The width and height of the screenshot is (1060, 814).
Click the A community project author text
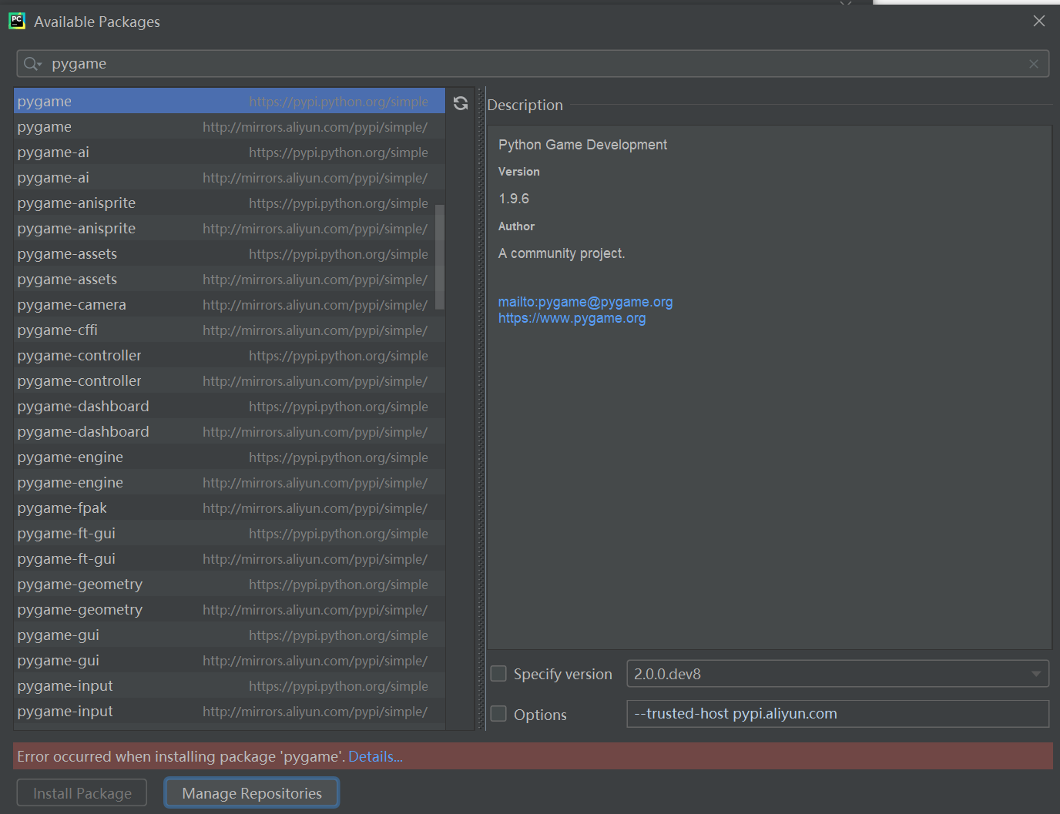coord(562,253)
